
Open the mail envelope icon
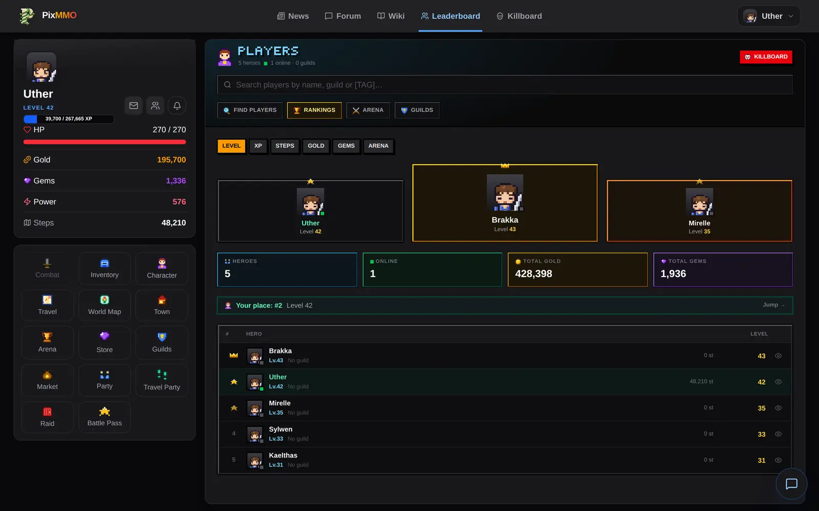coord(134,106)
